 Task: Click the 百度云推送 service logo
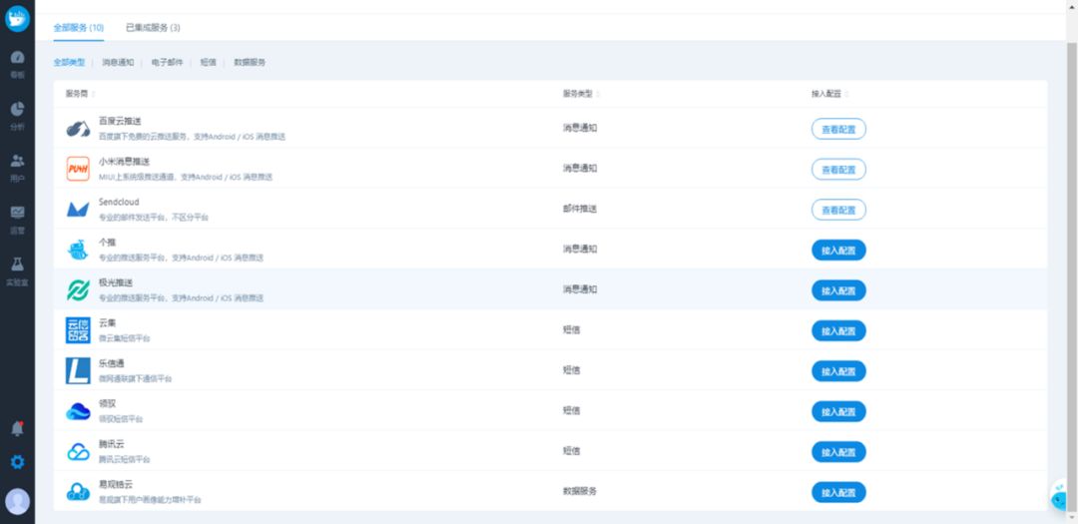[x=78, y=129]
